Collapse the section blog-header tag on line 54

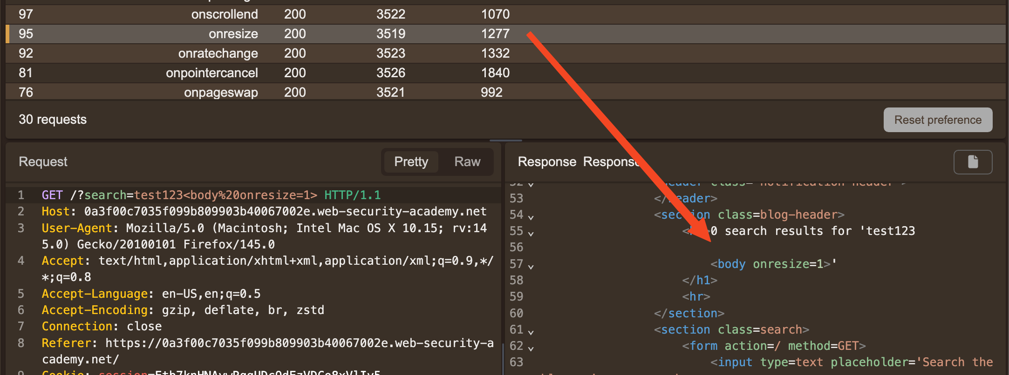531,216
